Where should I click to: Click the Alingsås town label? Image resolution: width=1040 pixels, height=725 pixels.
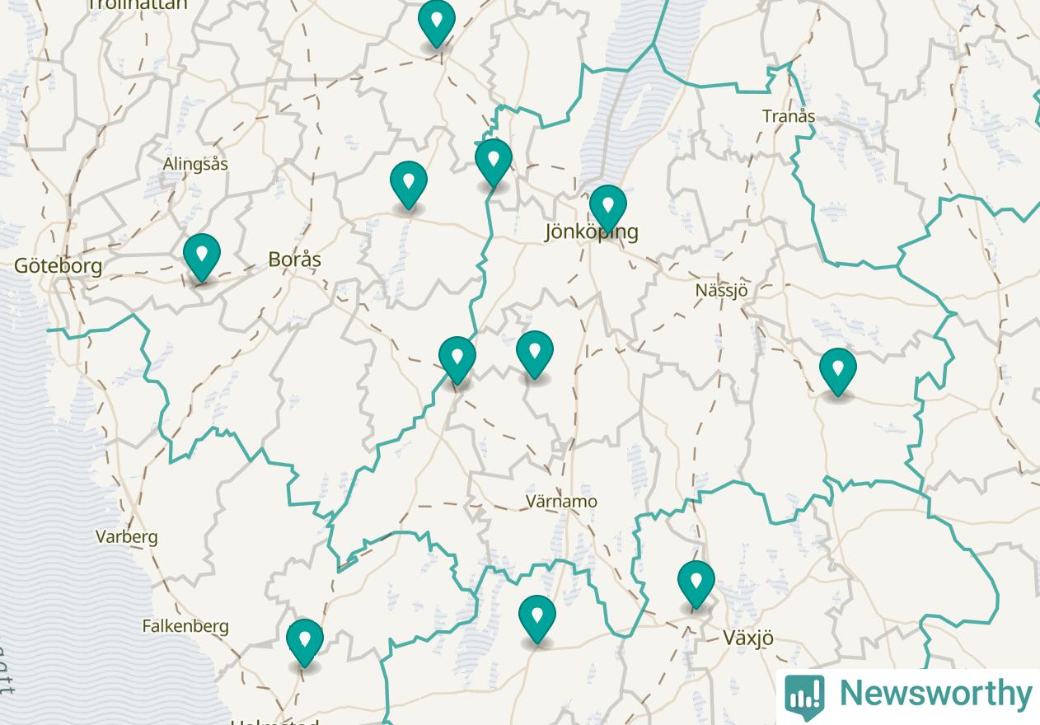(x=195, y=164)
